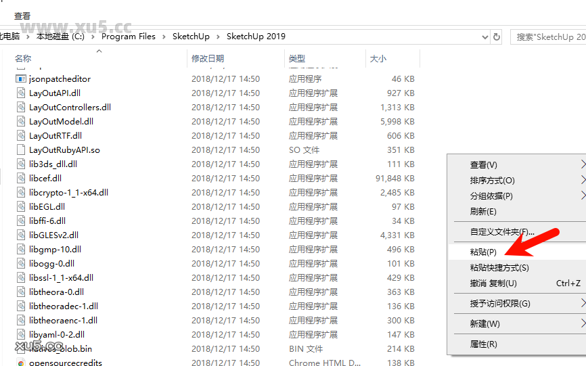586x366 pixels.
Task: Click the opensourcecredits Chrome HTML icon
Action: click(x=21, y=363)
